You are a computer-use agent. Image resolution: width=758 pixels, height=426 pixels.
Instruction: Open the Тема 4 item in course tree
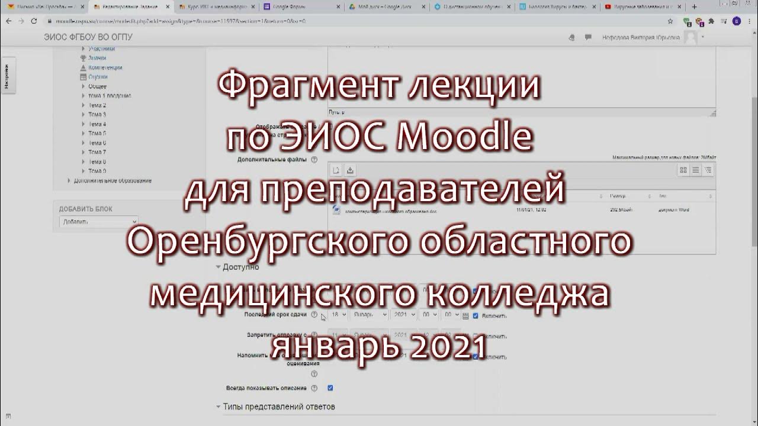point(97,124)
